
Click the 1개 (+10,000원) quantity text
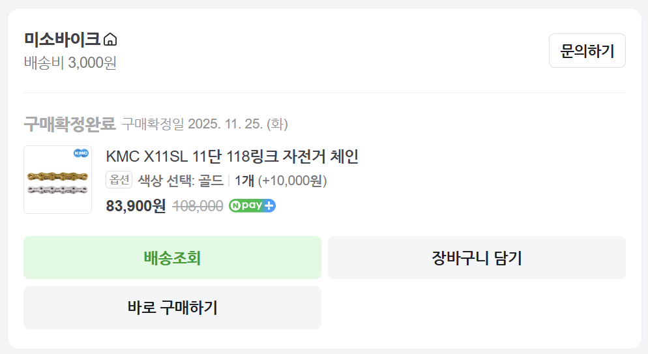(281, 180)
